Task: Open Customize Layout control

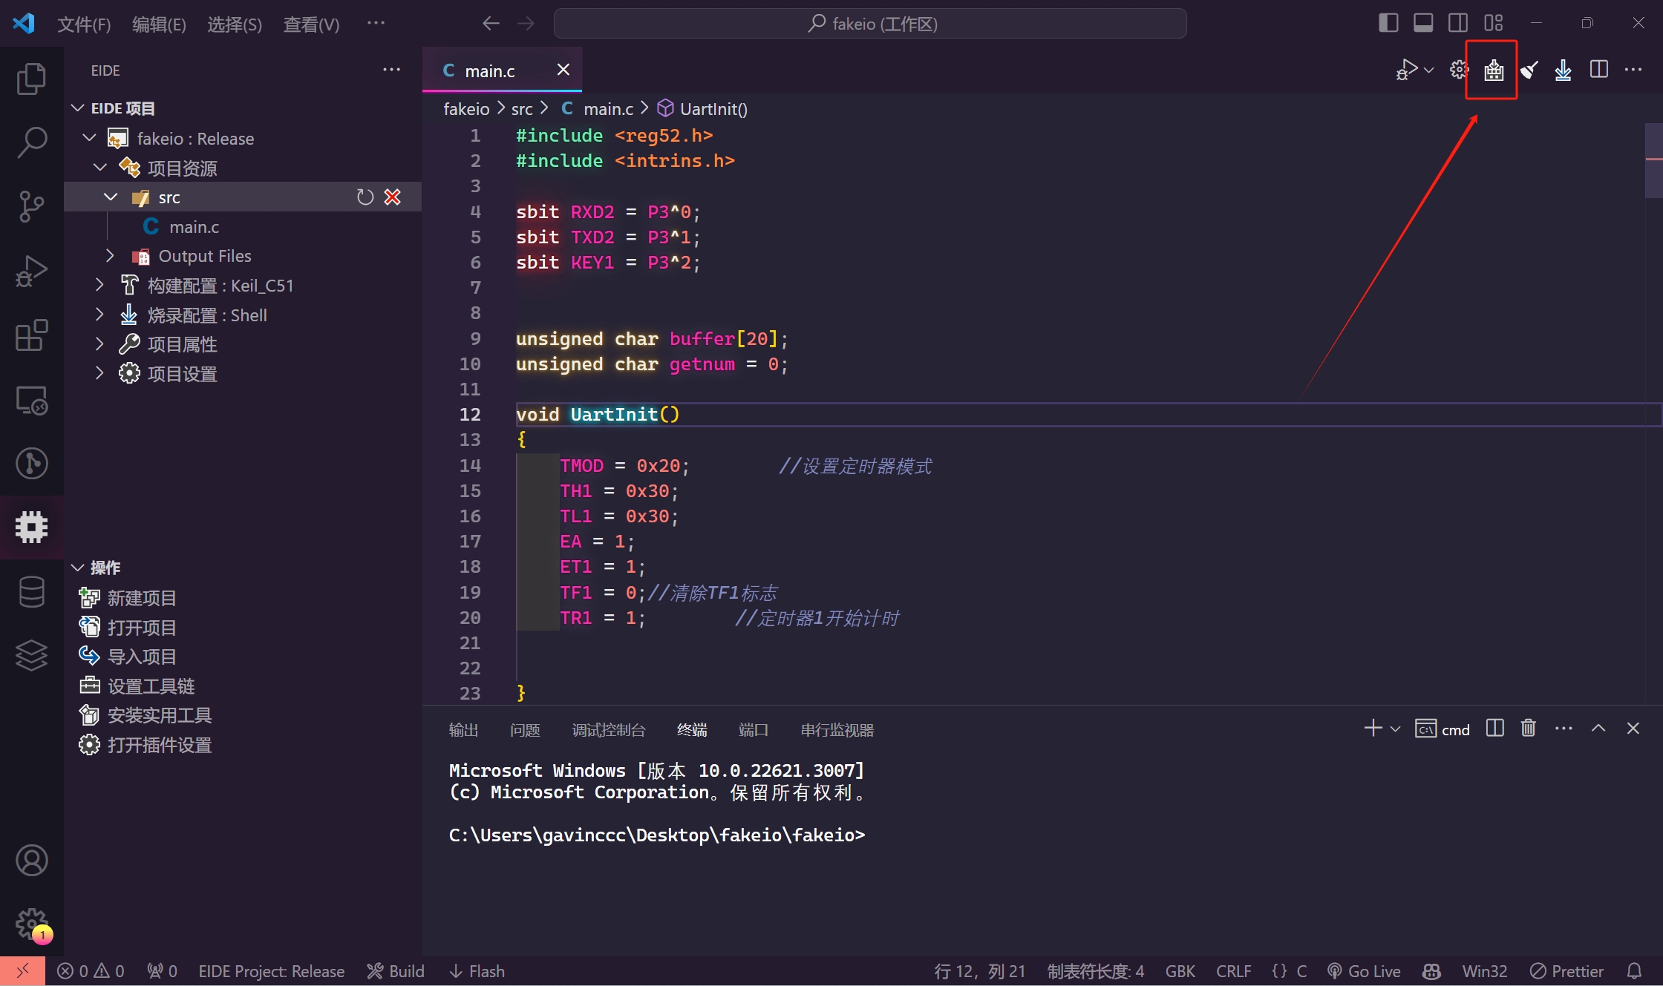Action: 1493,23
